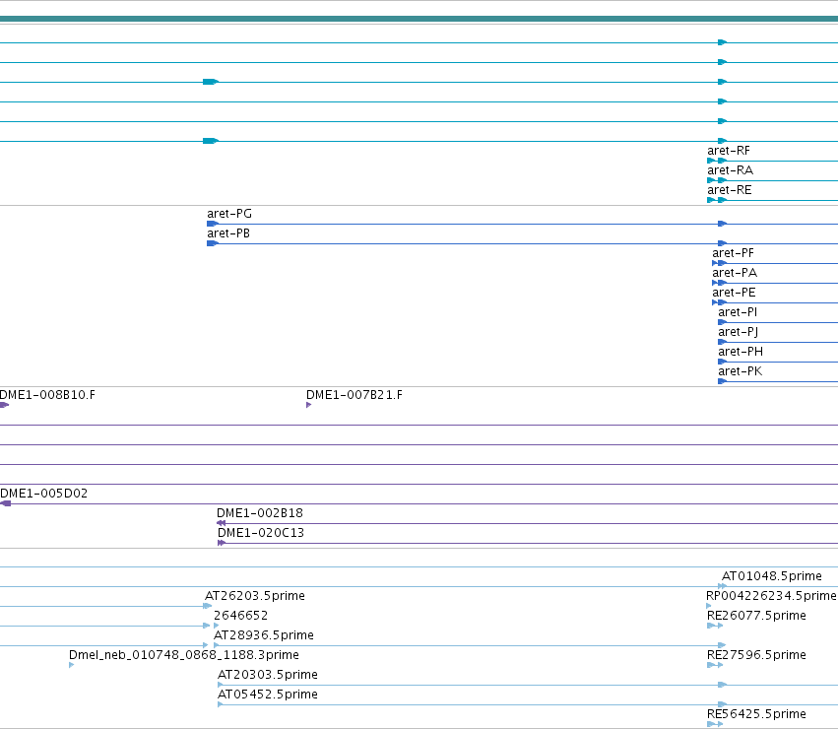This screenshot has height=729, width=838.
Task: Select the aret-PF feature label
Action: (733, 253)
